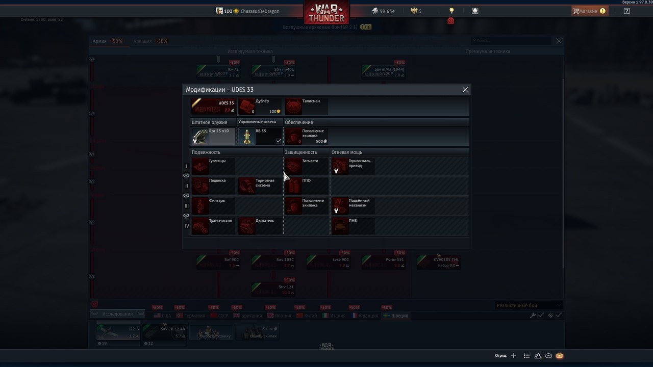Select the Британия nation tab
The height and width of the screenshot is (367, 653).
click(247, 316)
